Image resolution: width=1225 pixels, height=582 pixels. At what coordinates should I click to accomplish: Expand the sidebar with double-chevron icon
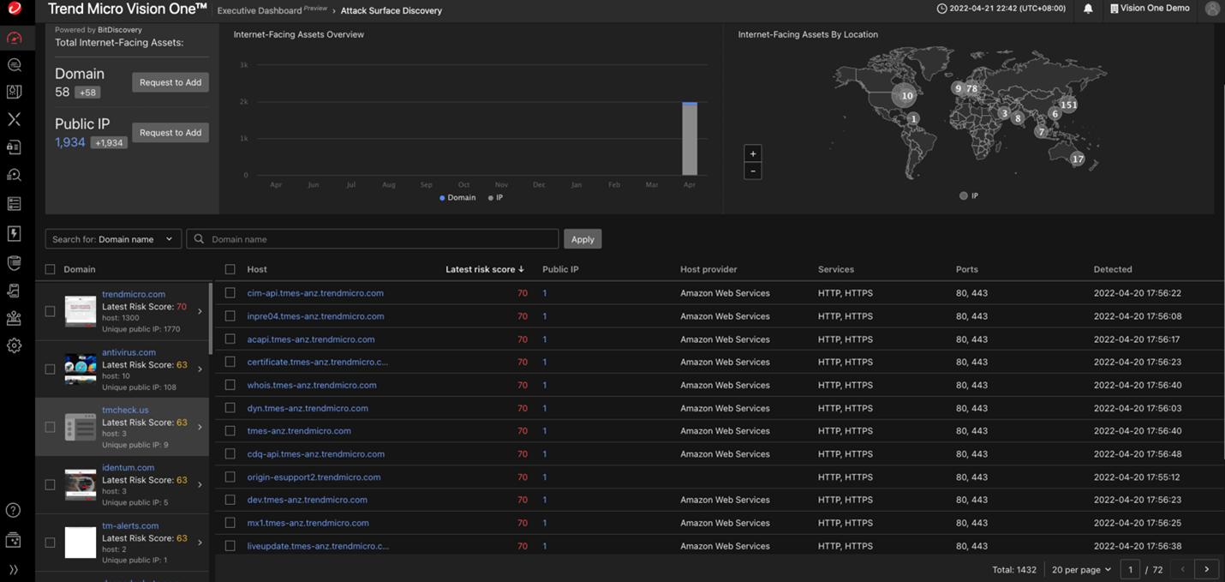14,569
